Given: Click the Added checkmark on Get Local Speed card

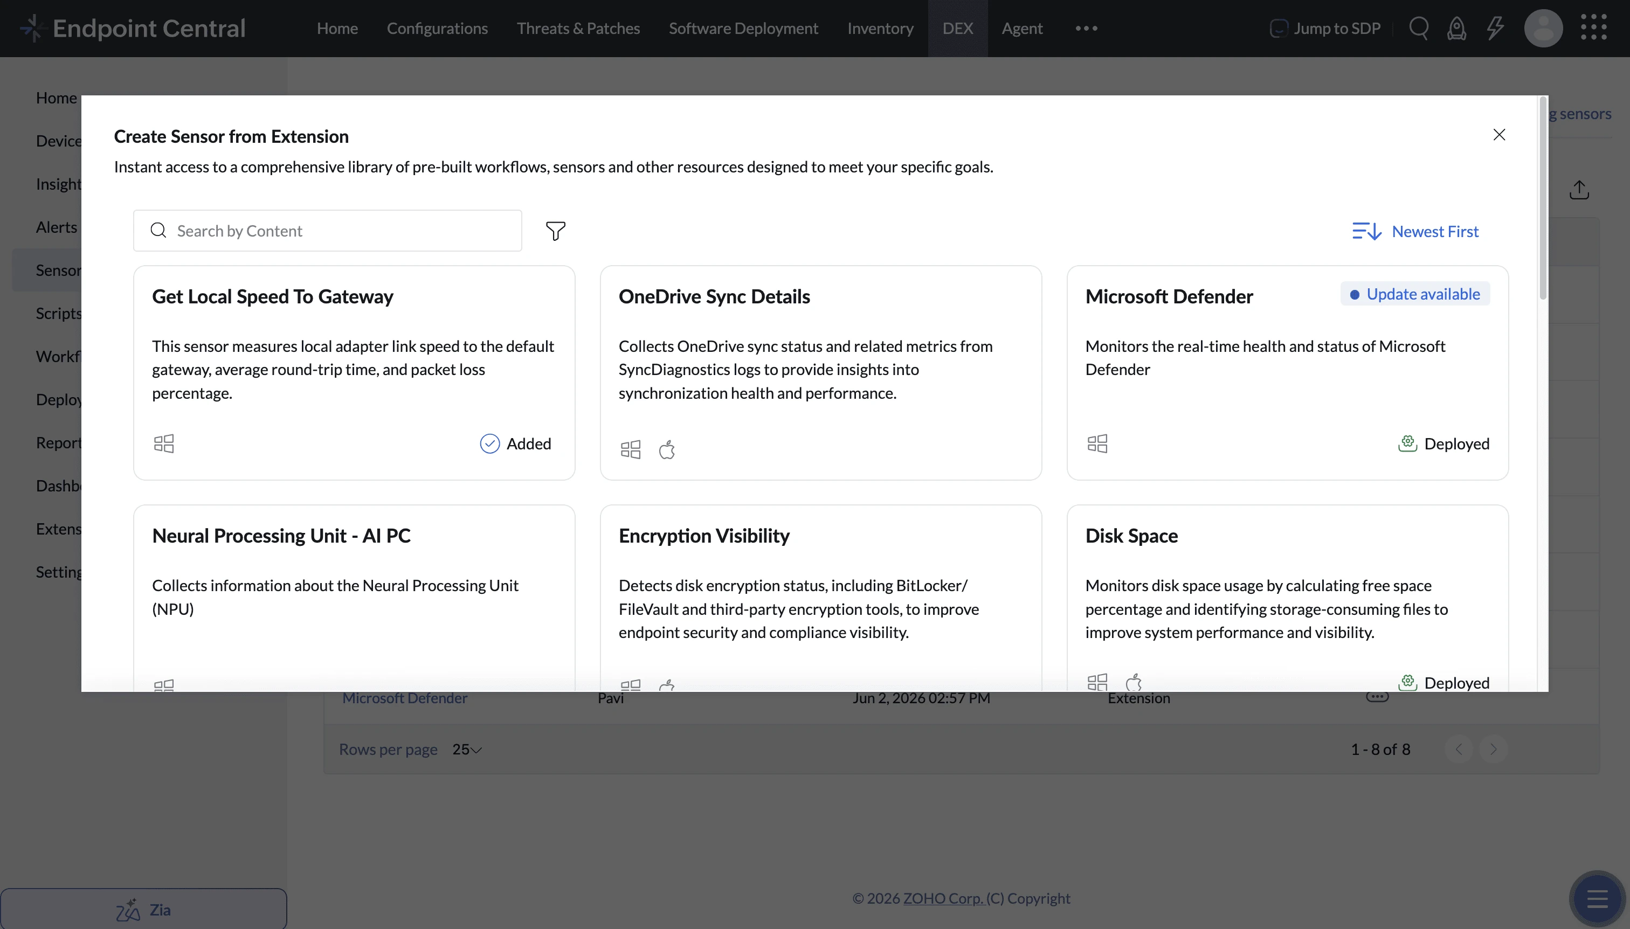Looking at the screenshot, I should pyautogui.click(x=489, y=443).
